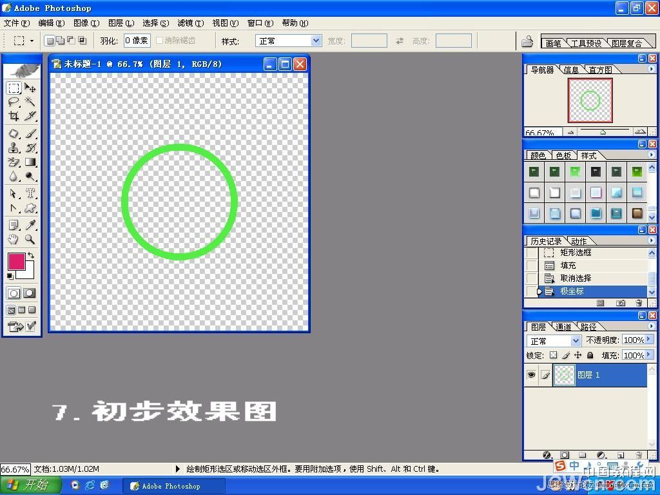This screenshot has height=495, width=660.
Task: Select the Blur tool
Action: 14,177
